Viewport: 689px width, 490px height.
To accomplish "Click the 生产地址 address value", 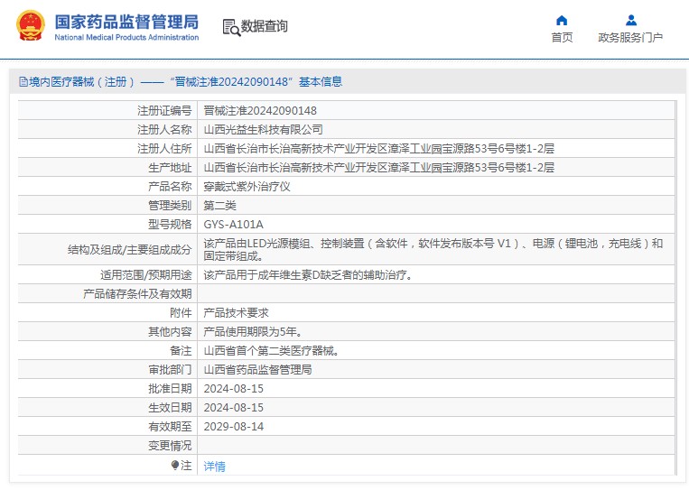I will 378,167.
